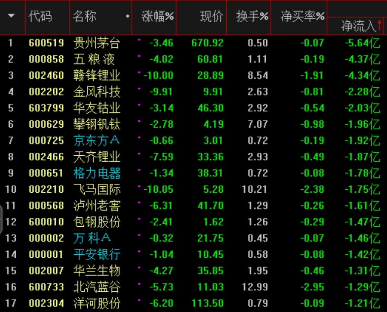Open stock 五粮液 by its name
The width and height of the screenshot is (387, 312).
coord(94,60)
